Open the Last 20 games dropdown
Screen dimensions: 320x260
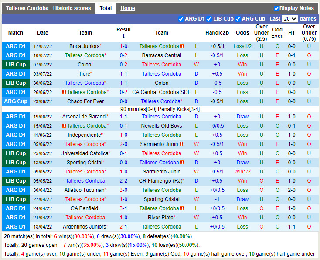click(289, 19)
